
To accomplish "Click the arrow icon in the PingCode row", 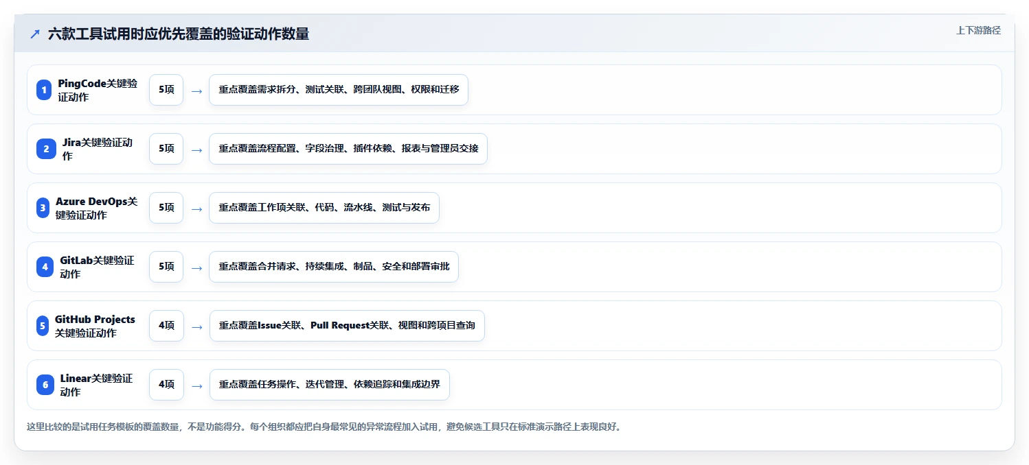I will [x=196, y=91].
